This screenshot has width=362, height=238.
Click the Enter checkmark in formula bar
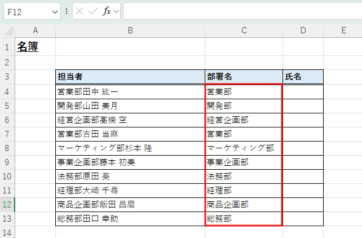93,11
